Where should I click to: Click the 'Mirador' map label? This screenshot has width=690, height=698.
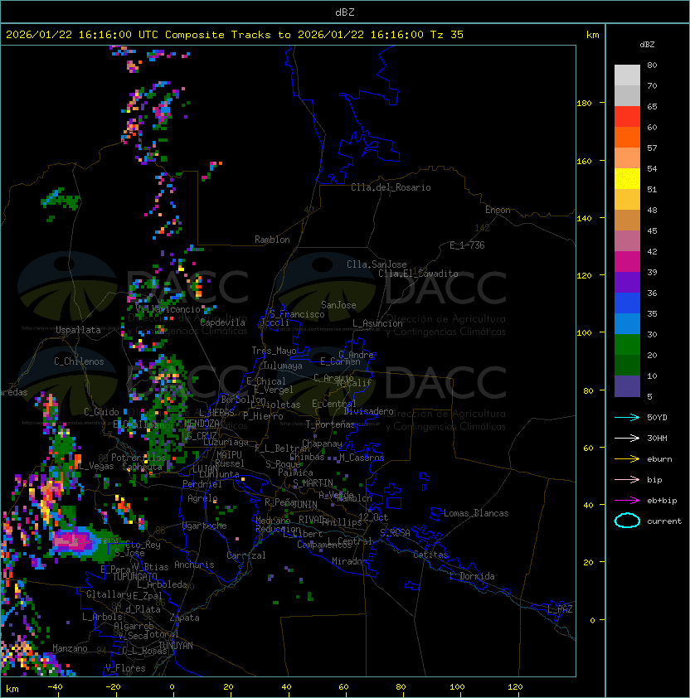click(349, 561)
